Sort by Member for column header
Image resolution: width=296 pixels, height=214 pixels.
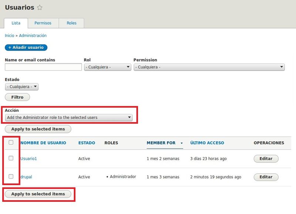click(161, 143)
